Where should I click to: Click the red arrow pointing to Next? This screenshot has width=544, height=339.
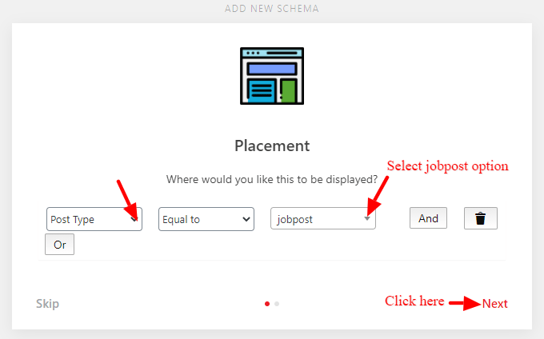coord(465,303)
